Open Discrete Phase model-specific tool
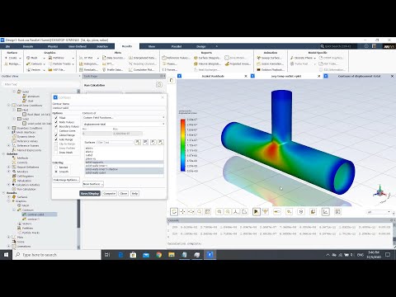Viewport: 396px width, 297px height. click(303, 58)
